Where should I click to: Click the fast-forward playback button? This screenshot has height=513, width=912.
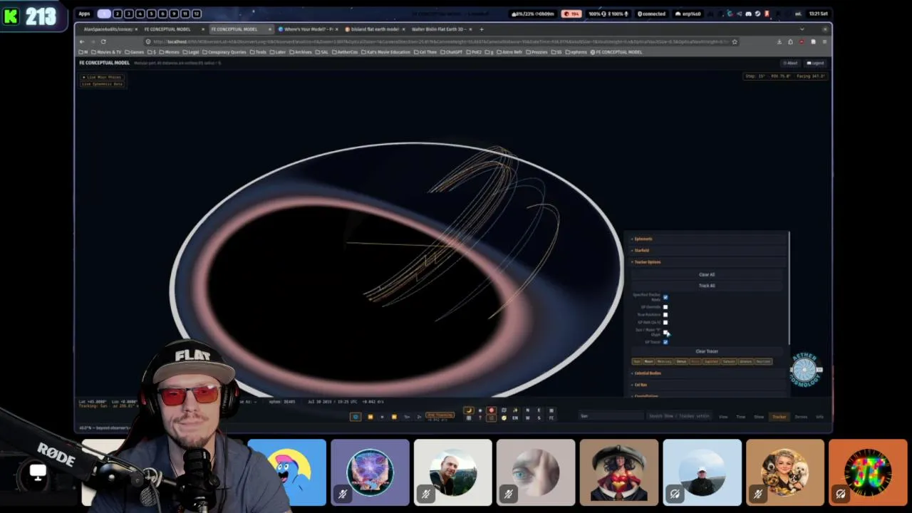click(394, 417)
